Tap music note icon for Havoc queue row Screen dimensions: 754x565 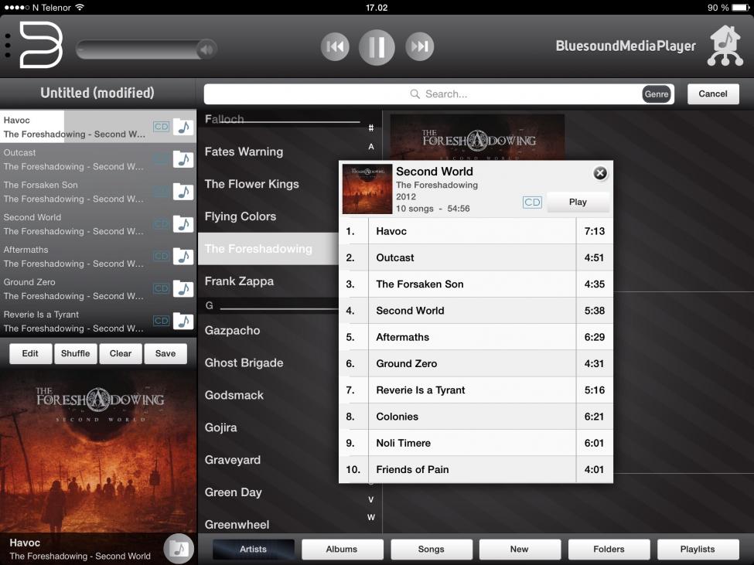click(x=183, y=127)
